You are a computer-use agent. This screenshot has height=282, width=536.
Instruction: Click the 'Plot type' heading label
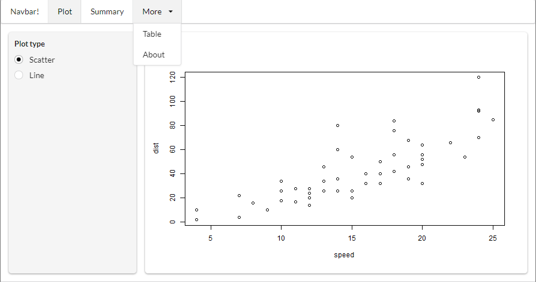click(29, 44)
